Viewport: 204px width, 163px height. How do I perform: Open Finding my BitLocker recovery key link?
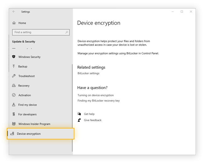click(x=99, y=101)
